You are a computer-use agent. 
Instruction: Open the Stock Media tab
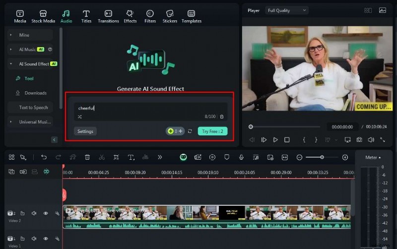[43, 17]
